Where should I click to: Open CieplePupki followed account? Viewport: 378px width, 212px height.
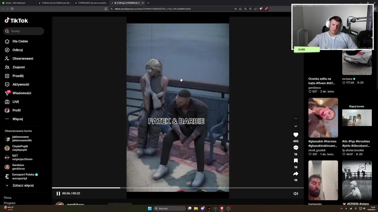(x=20, y=148)
